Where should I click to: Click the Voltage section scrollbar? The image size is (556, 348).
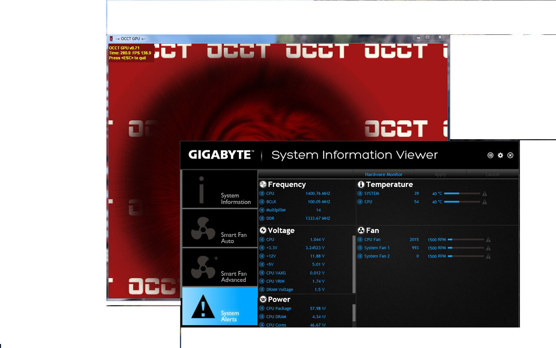tap(354, 264)
